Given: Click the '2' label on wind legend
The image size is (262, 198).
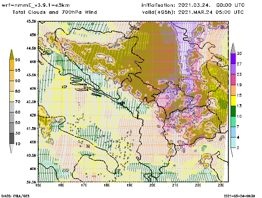Looking at the screenshot, I should coord(238,148).
